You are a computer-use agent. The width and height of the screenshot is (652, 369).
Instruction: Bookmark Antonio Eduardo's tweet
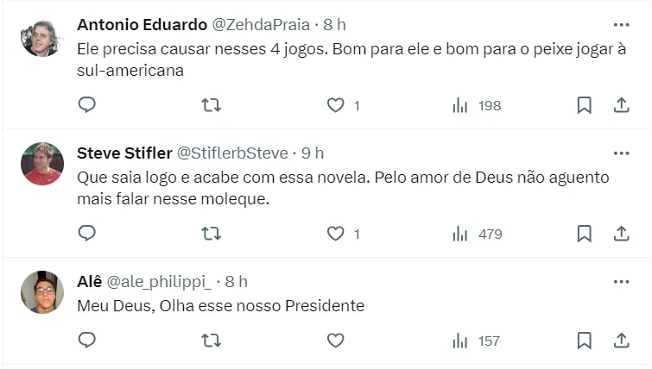click(584, 105)
